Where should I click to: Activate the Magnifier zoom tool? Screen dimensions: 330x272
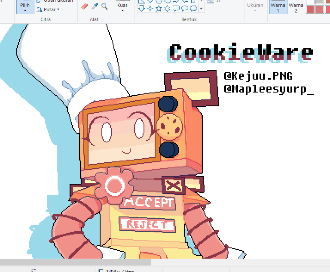(x=104, y=6)
